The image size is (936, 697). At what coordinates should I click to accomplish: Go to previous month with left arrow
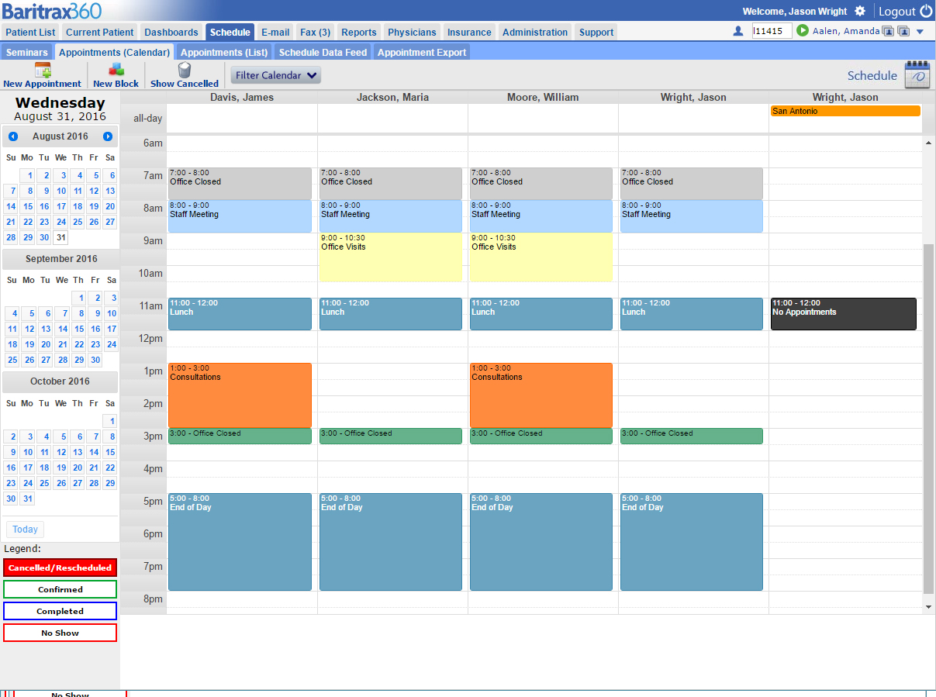(x=13, y=136)
